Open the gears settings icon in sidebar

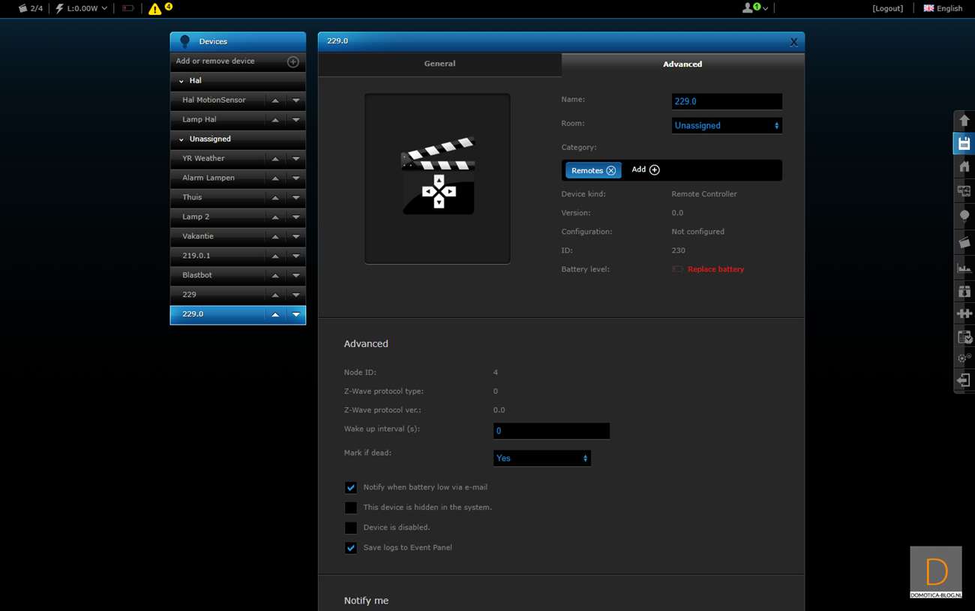point(964,358)
